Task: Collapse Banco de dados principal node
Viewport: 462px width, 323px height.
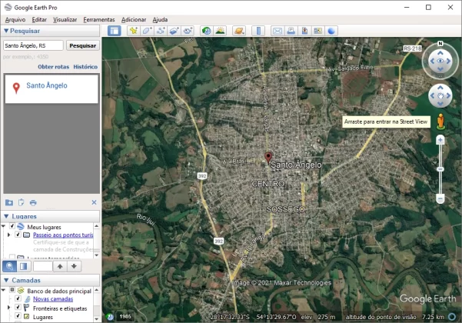Action: tap(4, 290)
